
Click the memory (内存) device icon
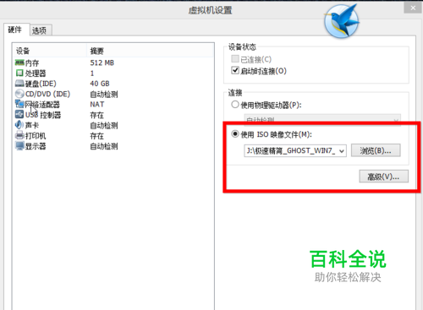[19, 63]
